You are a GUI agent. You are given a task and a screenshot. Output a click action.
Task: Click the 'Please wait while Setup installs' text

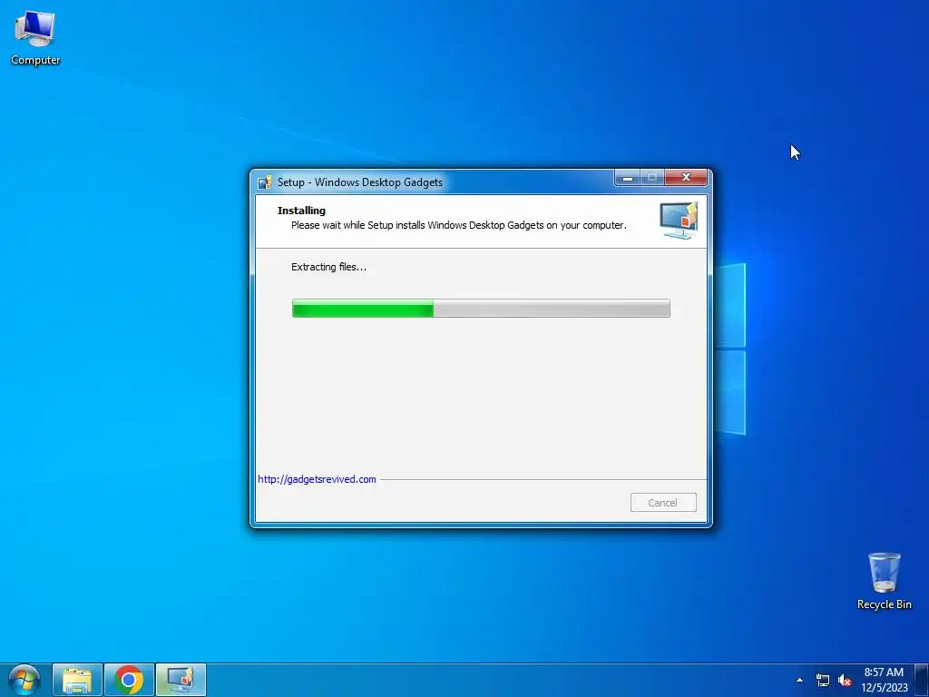point(458,225)
